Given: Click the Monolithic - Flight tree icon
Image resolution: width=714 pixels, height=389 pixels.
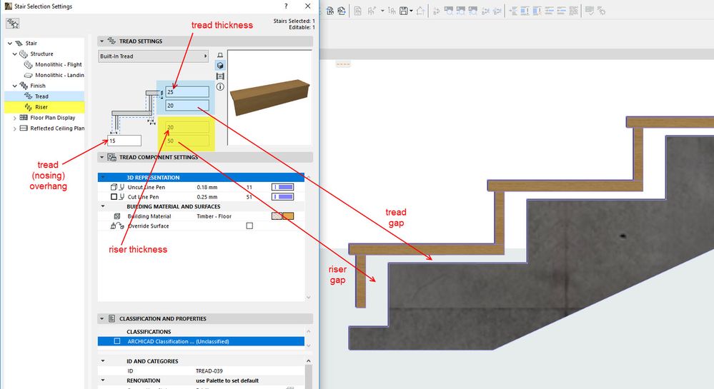Looking at the screenshot, I should point(29,65).
